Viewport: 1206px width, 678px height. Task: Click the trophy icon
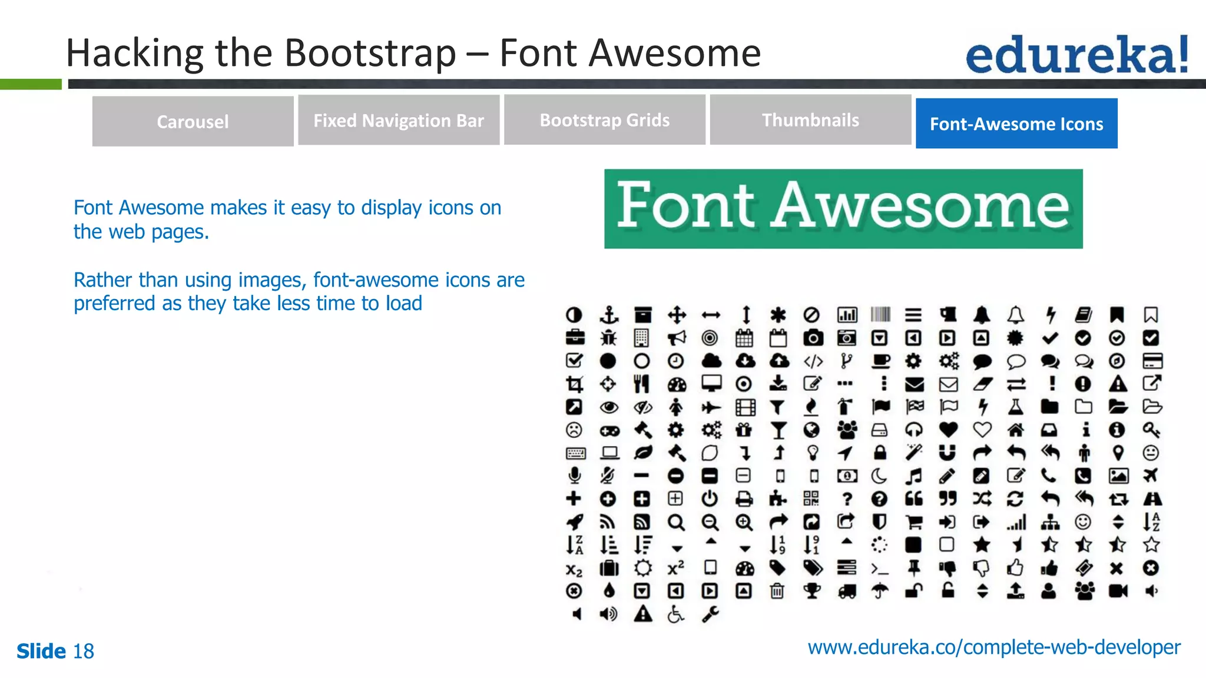point(812,590)
